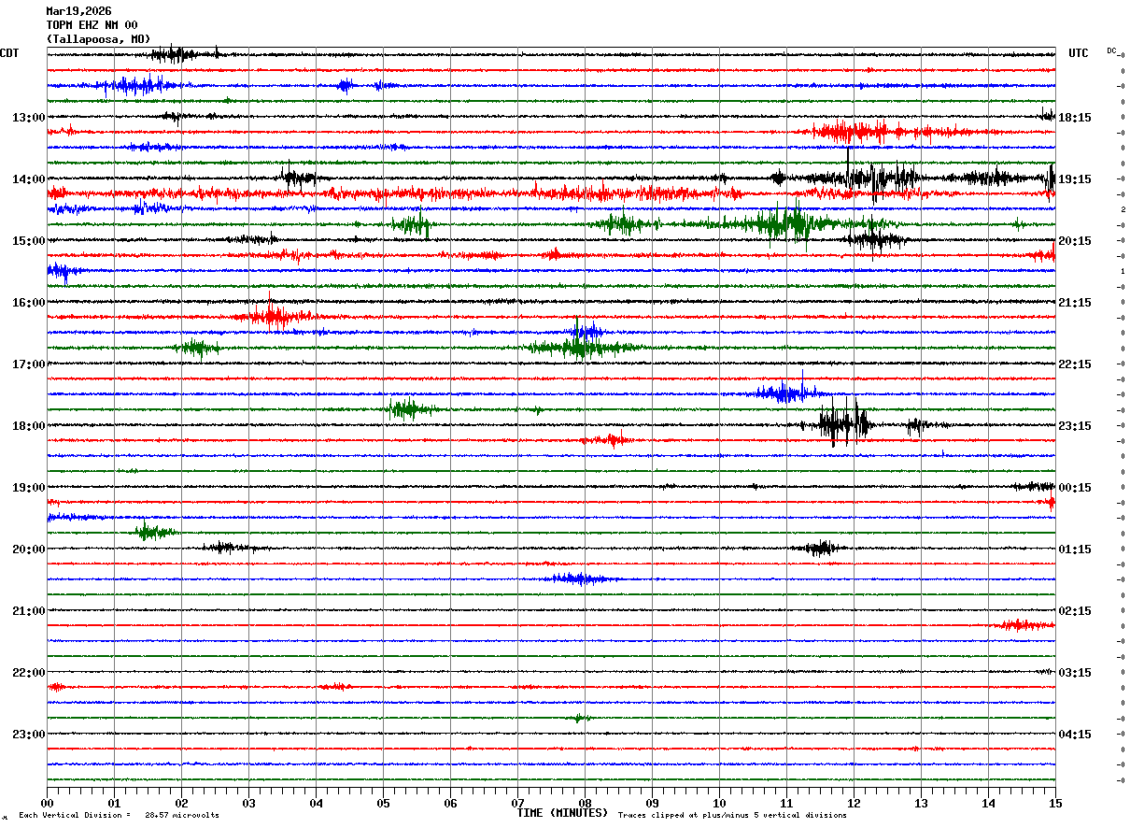Select the 21:00 CDT time label

[x=28, y=611]
